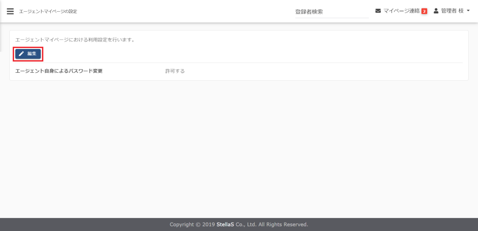This screenshot has height=231, width=478.
Task: Click the envelope icon beside マイページ連絡
Action: 378,11
